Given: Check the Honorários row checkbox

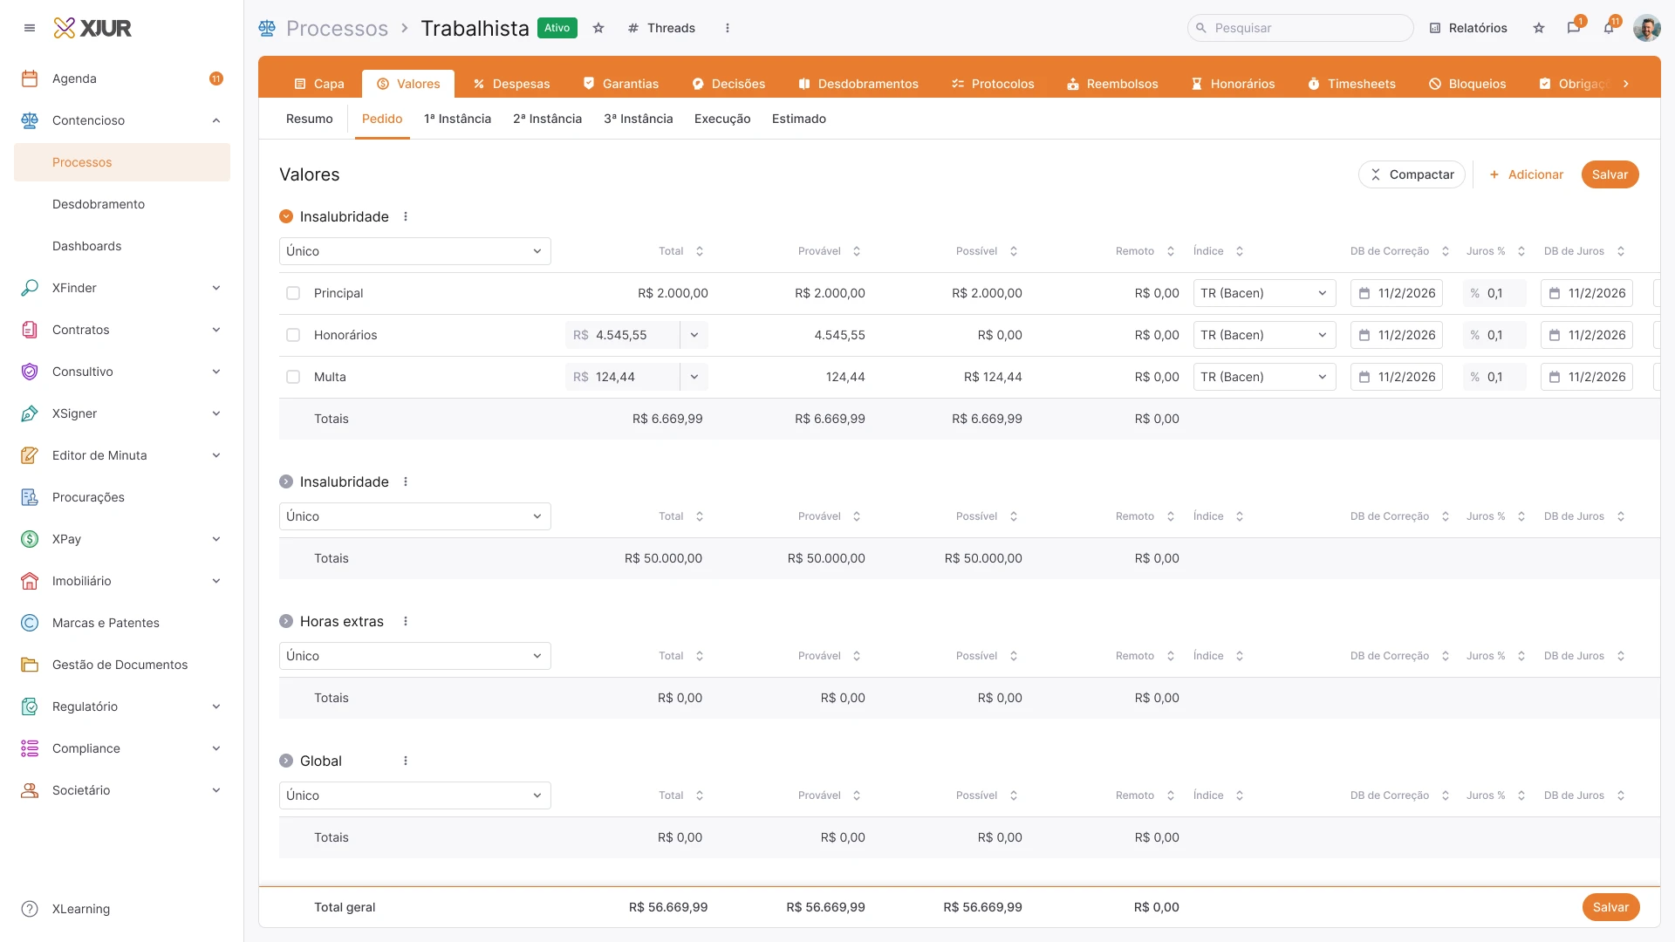Looking at the screenshot, I should pyautogui.click(x=293, y=335).
